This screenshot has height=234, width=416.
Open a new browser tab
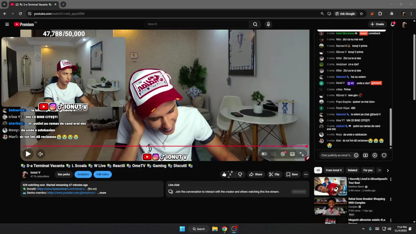tap(63, 4)
